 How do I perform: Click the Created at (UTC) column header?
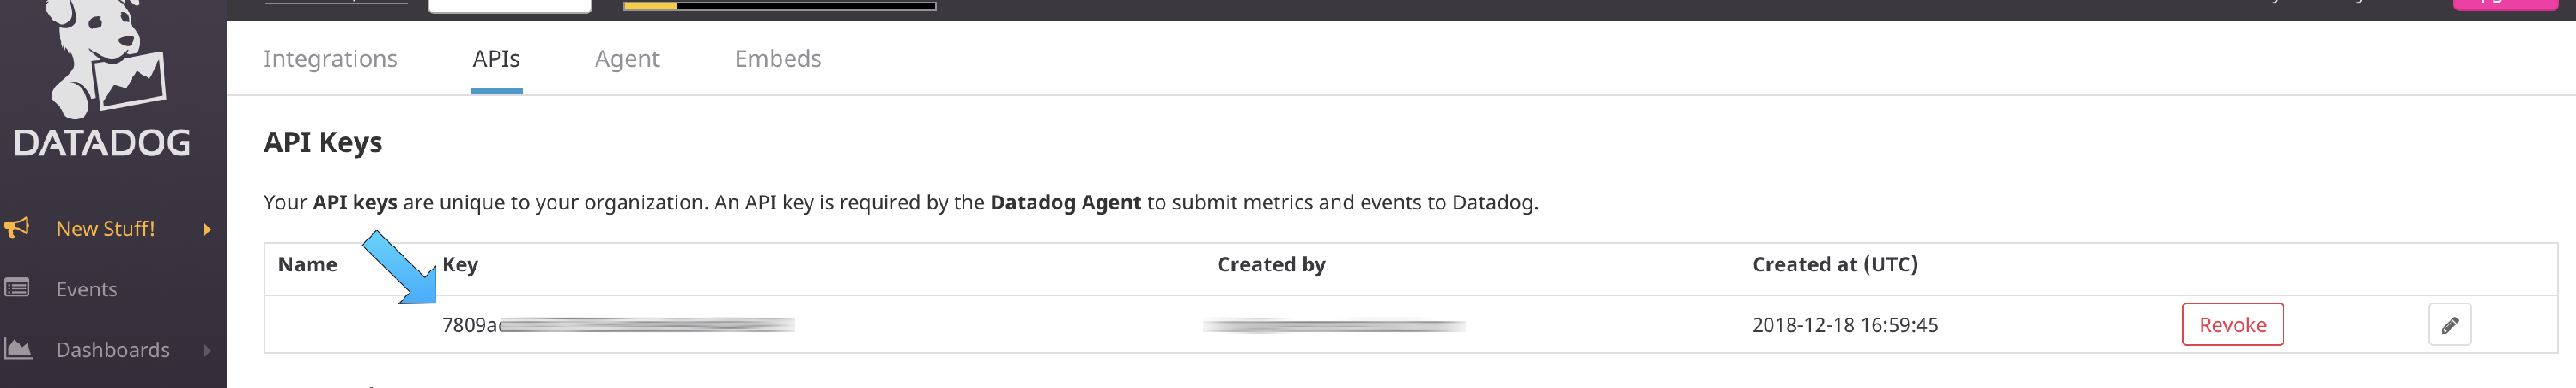point(1834,265)
